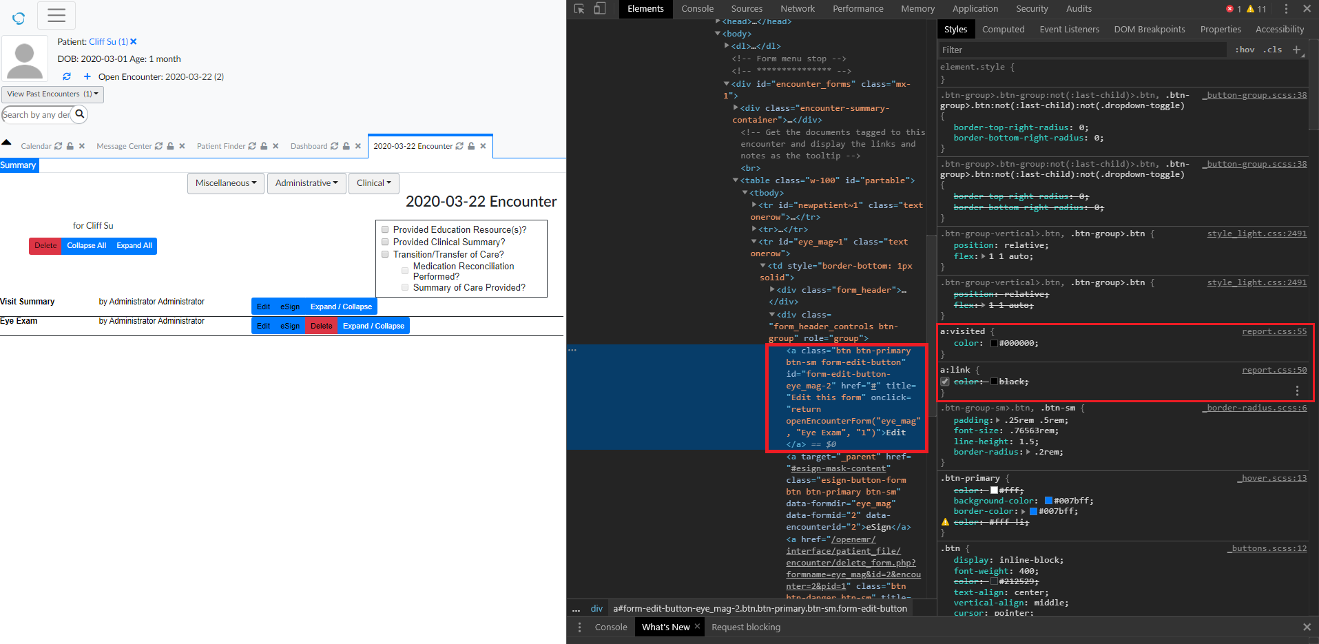The height and width of the screenshot is (644, 1319).
Task: Click the lock icon on the Calendar tab
Action: point(70,146)
